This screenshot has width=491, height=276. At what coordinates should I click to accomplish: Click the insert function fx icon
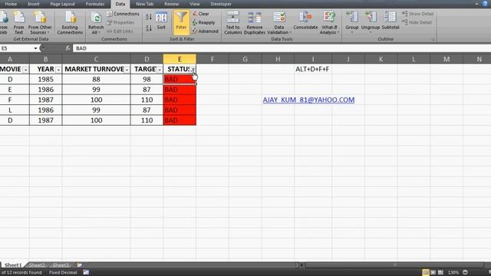coord(68,48)
